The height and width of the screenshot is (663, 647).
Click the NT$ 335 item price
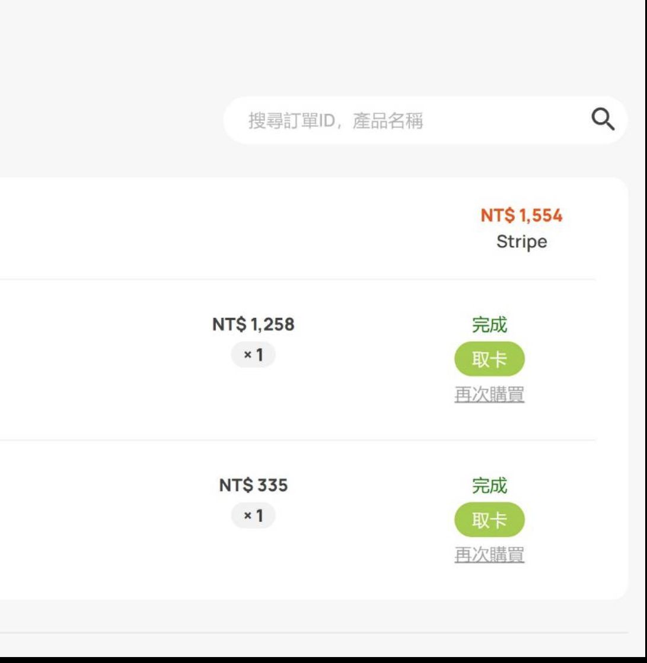(x=253, y=485)
